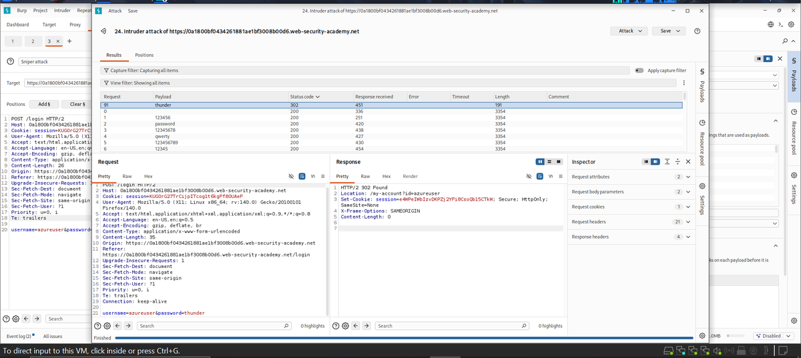Hide non-printable characters in the Response panel

529,177
